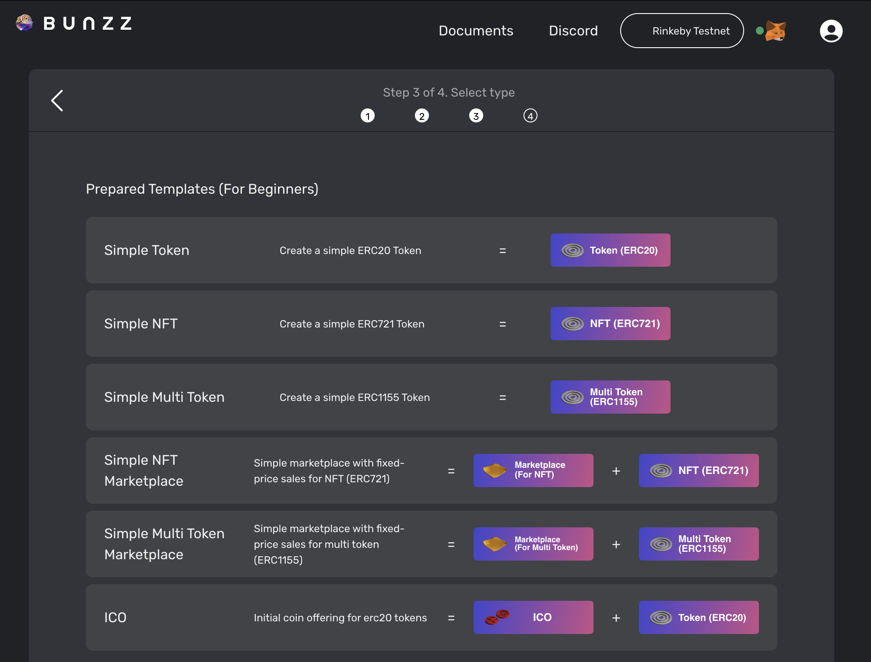The height and width of the screenshot is (662, 871).
Task: Click the Token (ERC20) spiral icon in the Simple Token row
Action: tap(572, 250)
